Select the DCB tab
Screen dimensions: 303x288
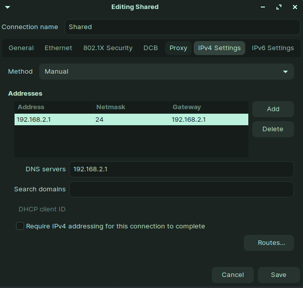coord(150,48)
